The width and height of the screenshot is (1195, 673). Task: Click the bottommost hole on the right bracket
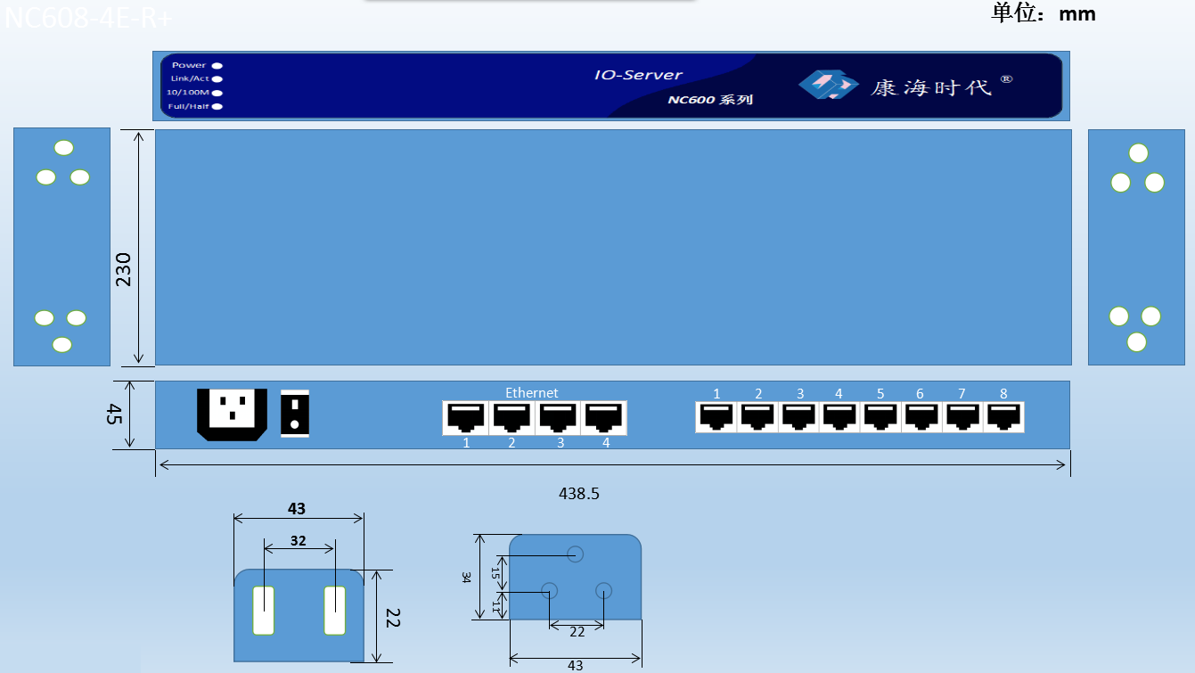1136,341
